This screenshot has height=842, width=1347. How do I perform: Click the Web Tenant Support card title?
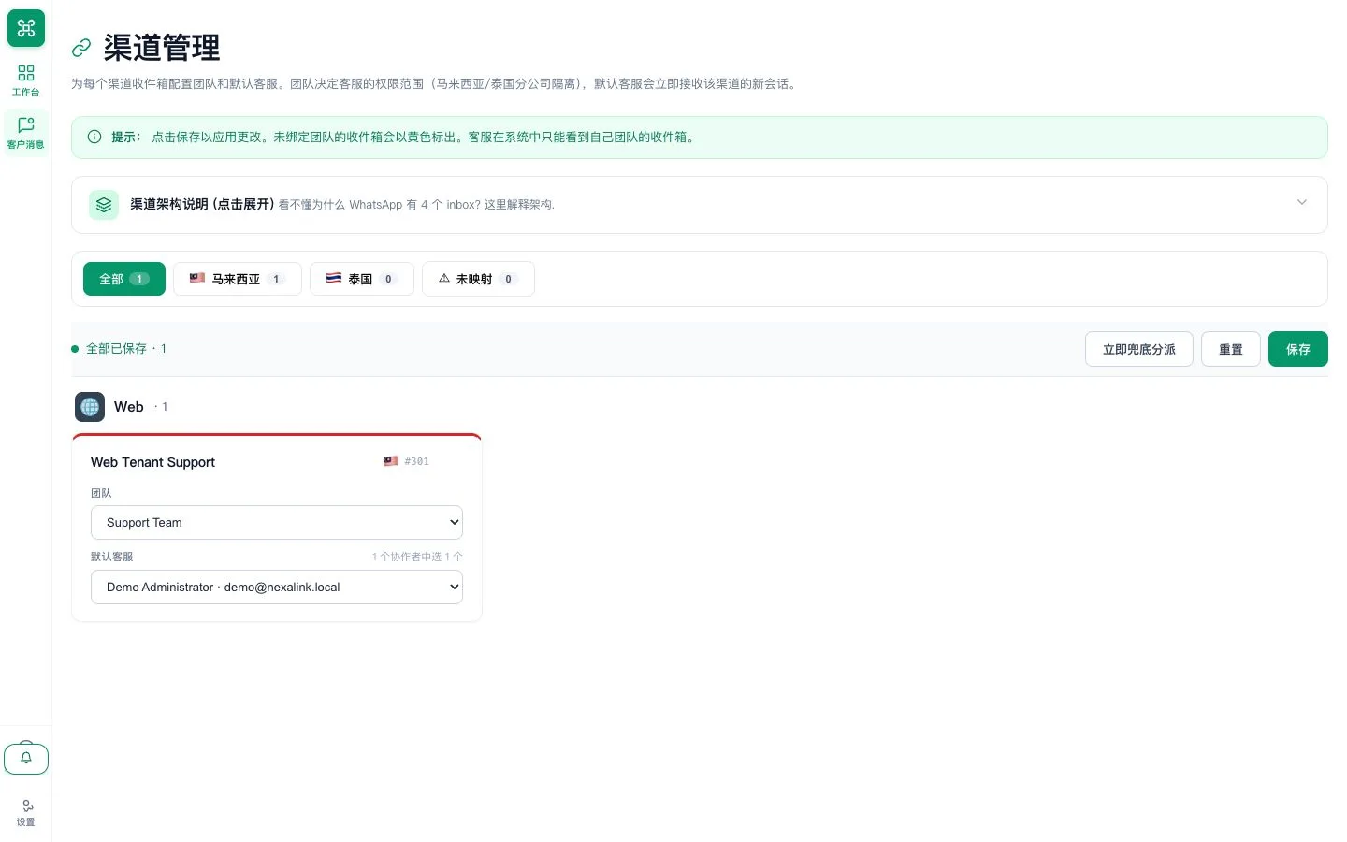pyautogui.click(x=152, y=462)
